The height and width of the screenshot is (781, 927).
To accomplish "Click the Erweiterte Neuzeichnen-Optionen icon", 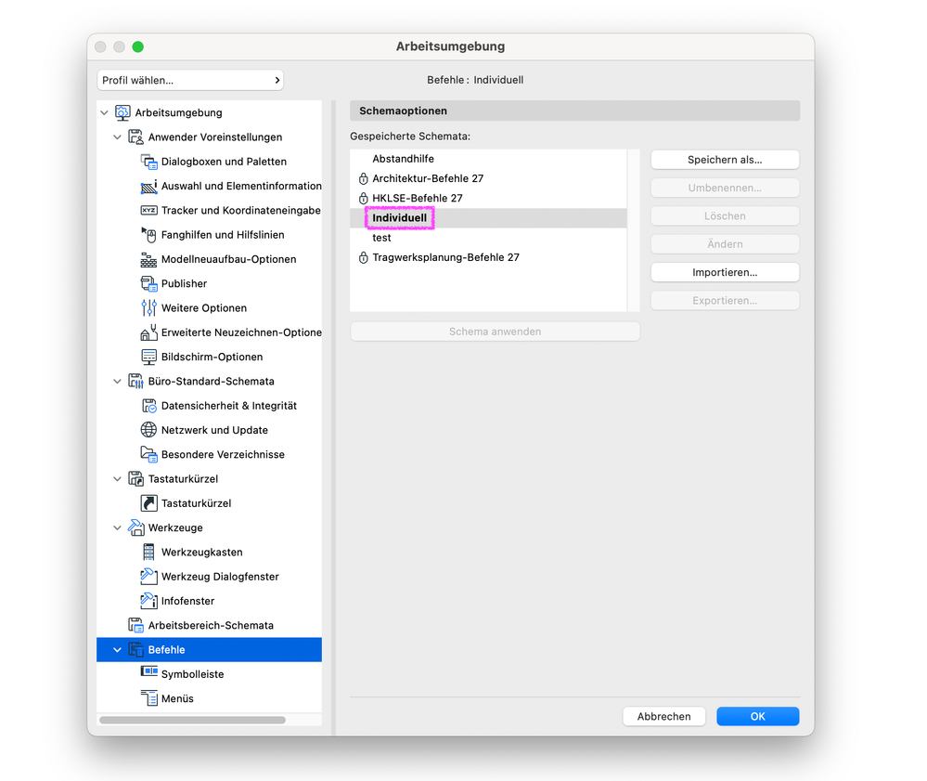I will pyautogui.click(x=149, y=332).
